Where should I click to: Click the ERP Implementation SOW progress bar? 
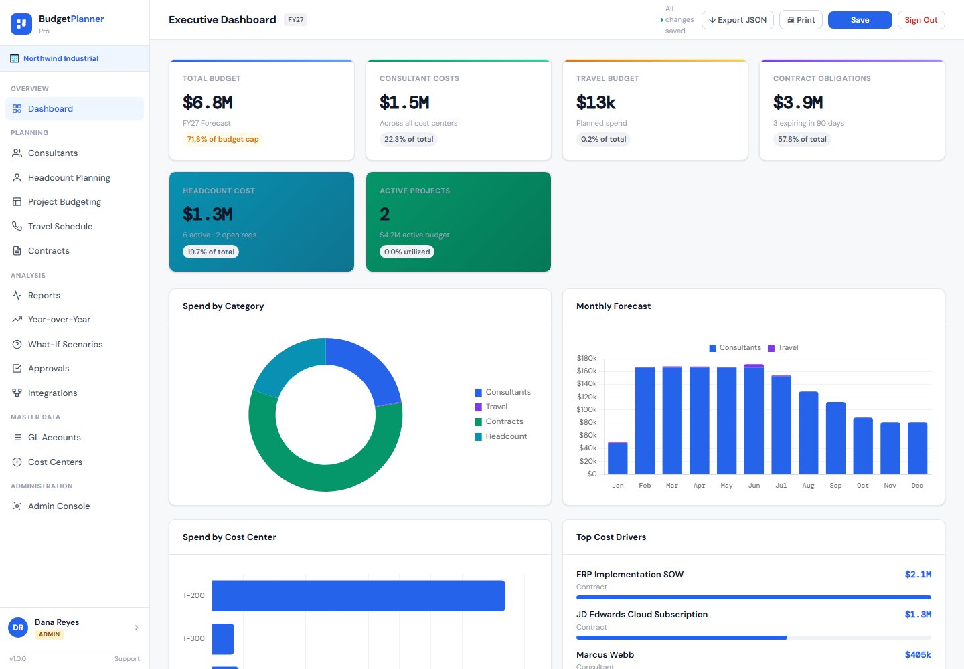754,597
